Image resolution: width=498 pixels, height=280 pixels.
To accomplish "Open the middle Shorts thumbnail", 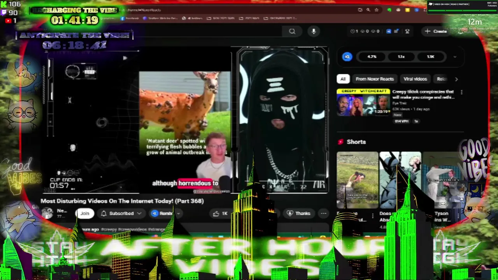I will [400, 180].
